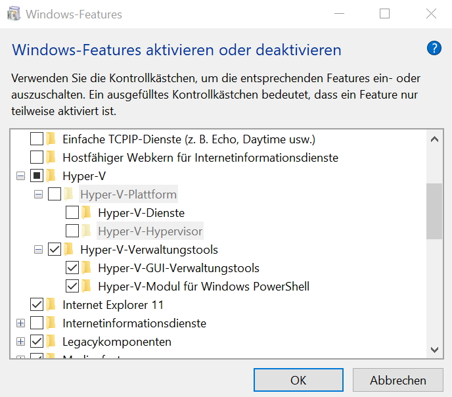
Task: Check the Hyper-V-Hypervisor checkbox
Action: 72,231
